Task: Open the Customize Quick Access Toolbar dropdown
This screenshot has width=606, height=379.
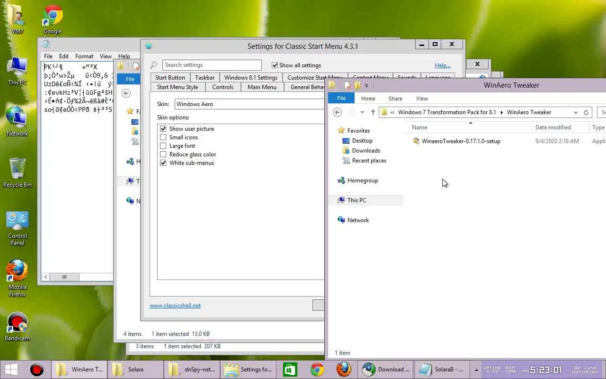Action: [x=366, y=86]
